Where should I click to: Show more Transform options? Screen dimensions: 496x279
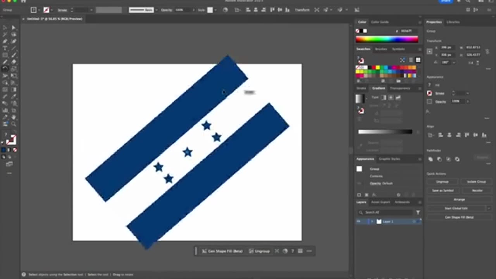[488, 69]
